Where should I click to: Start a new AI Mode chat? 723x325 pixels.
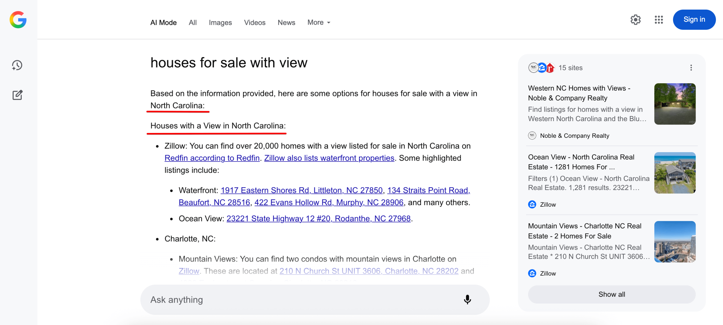18,95
